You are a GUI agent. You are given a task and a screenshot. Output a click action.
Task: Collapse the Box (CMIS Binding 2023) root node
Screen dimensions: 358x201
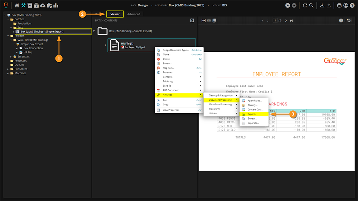pyautogui.click(x=5, y=15)
